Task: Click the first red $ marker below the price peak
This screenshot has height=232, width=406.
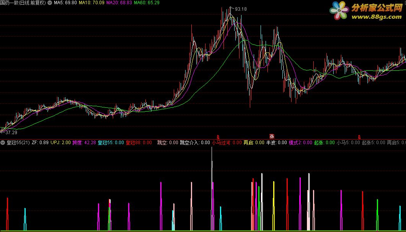Action: click(x=218, y=137)
